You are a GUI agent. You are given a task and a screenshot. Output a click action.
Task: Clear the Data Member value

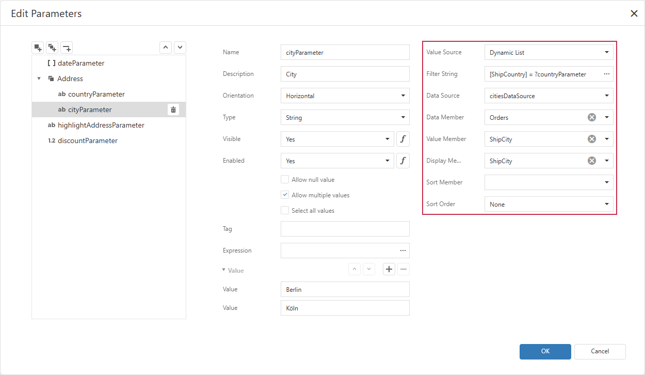[592, 117]
